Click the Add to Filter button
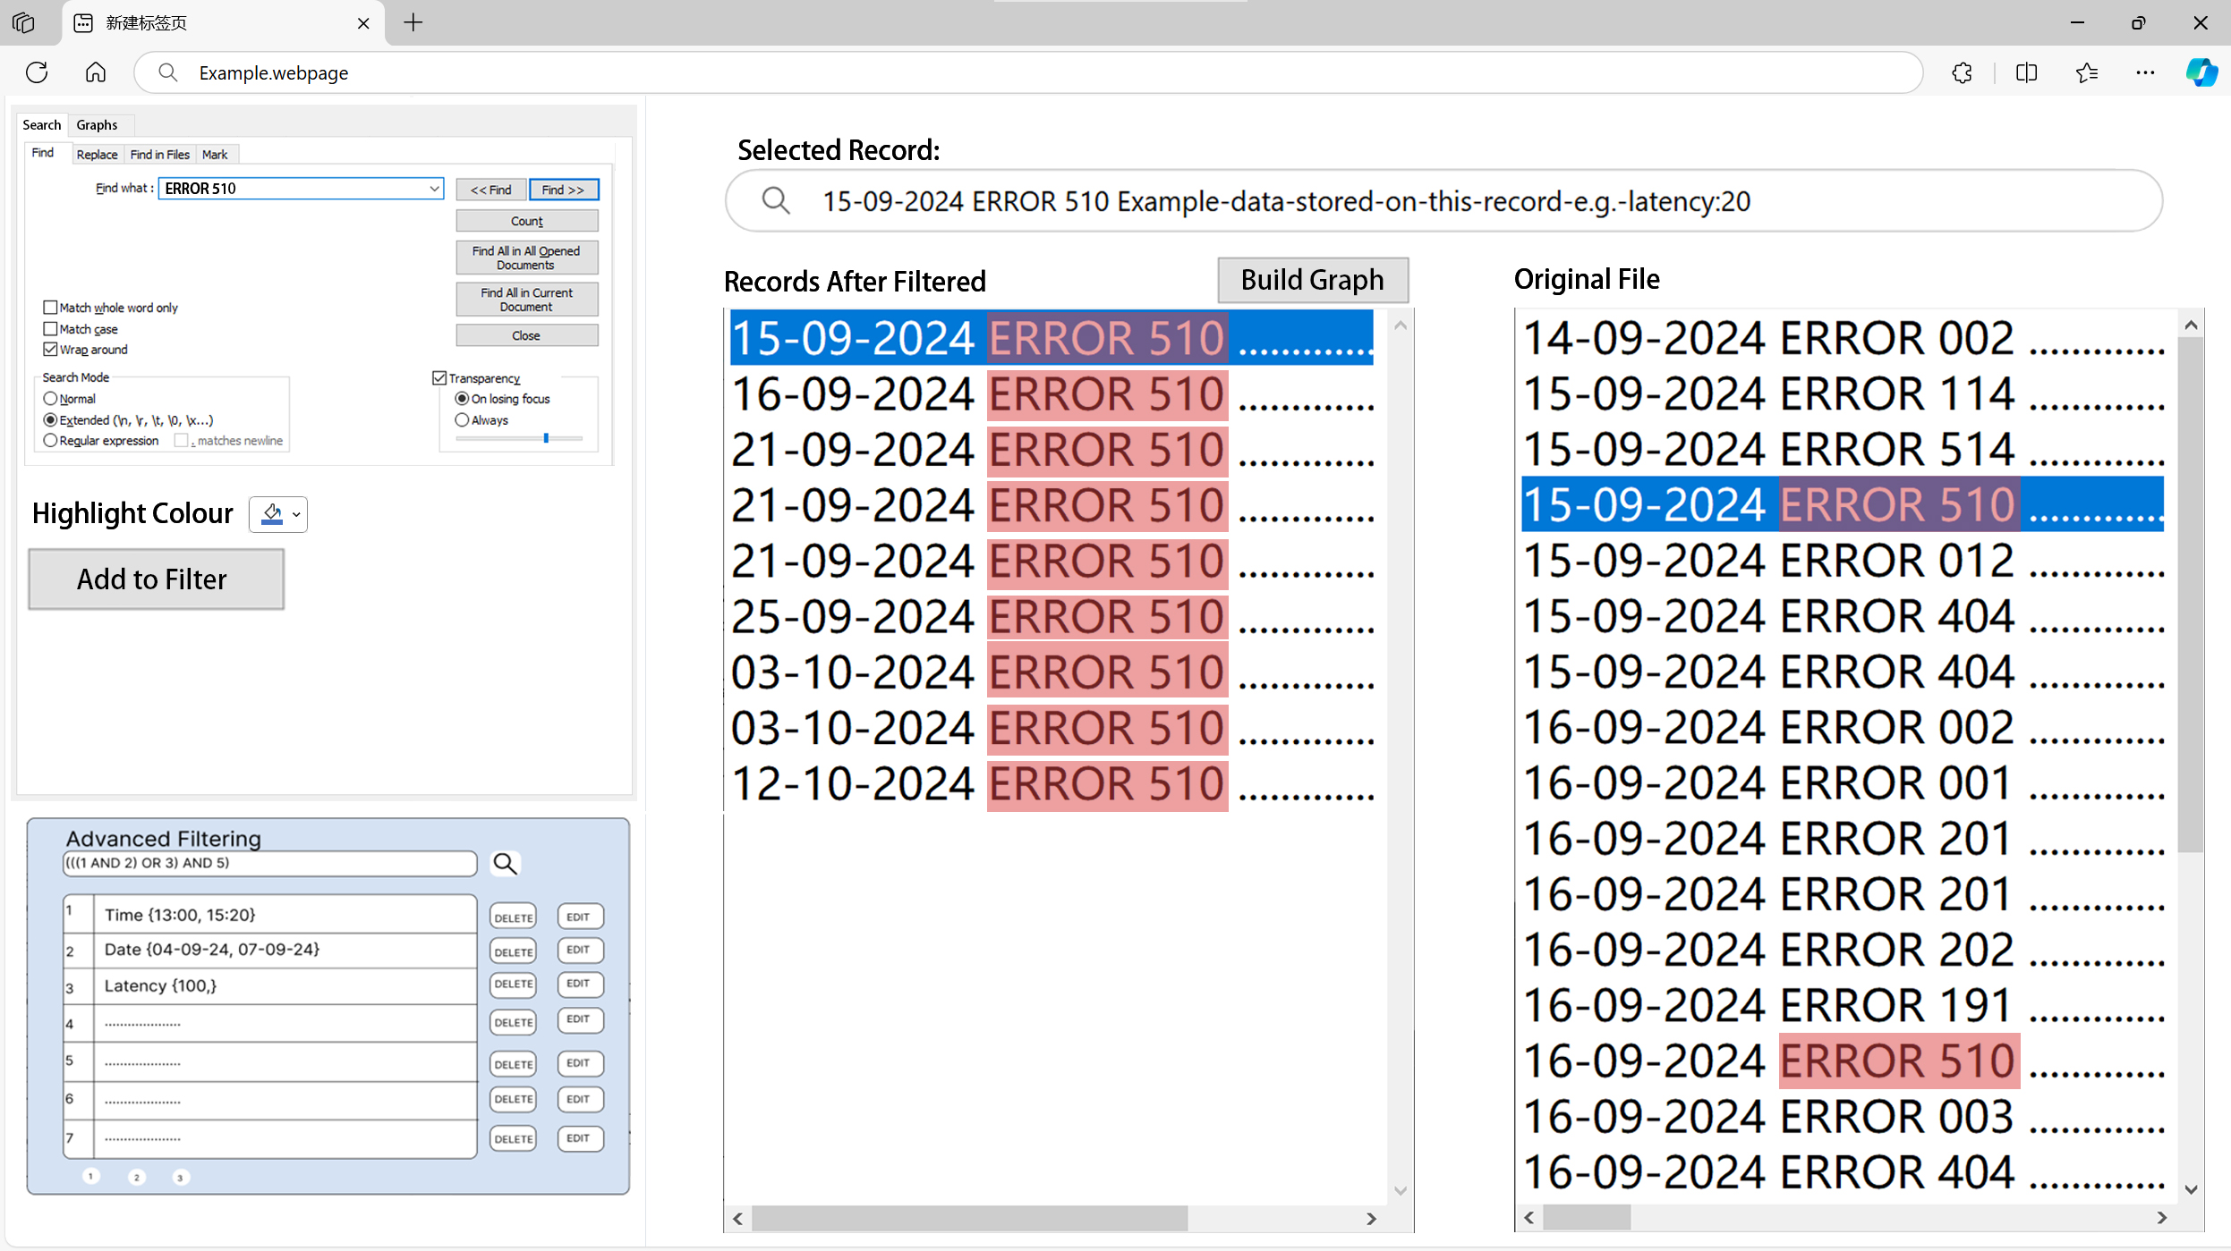The width and height of the screenshot is (2231, 1251). [157, 579]
